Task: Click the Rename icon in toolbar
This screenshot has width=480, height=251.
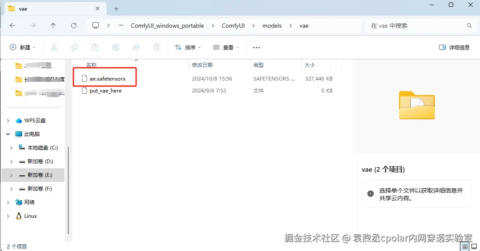Action: tap(115, 47)
